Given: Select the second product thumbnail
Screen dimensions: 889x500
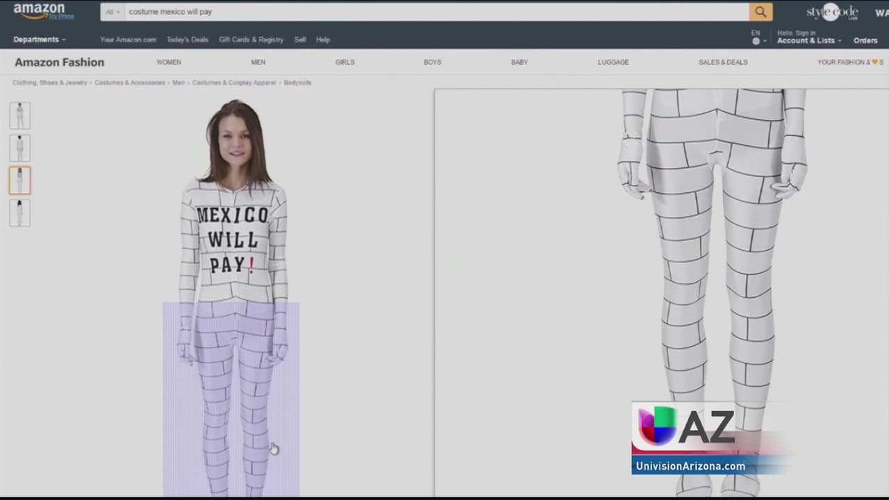Looking at the screenshot, I should (19, 148).
